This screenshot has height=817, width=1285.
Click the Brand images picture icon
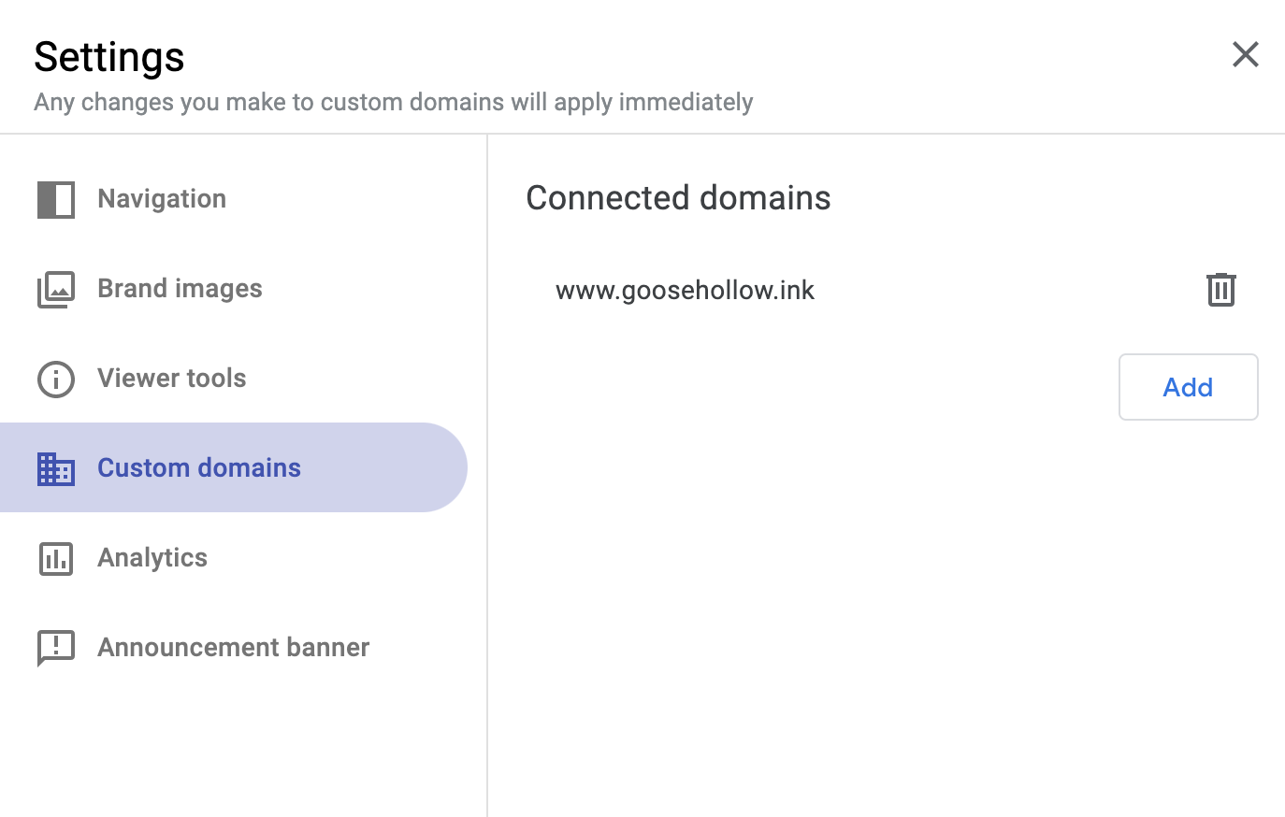pos(56,289)
